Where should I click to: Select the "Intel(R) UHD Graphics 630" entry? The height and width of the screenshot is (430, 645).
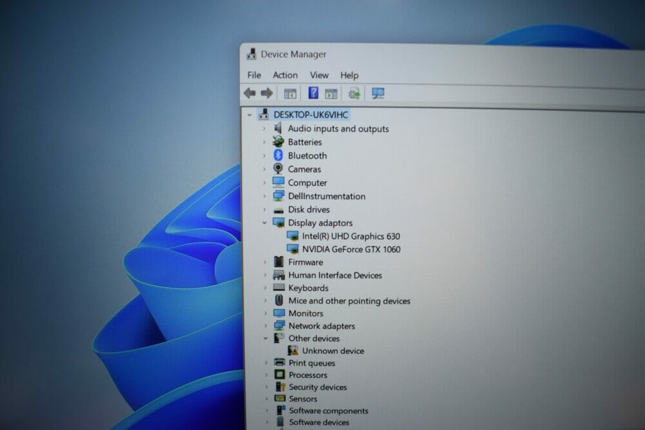pos(351,237)
